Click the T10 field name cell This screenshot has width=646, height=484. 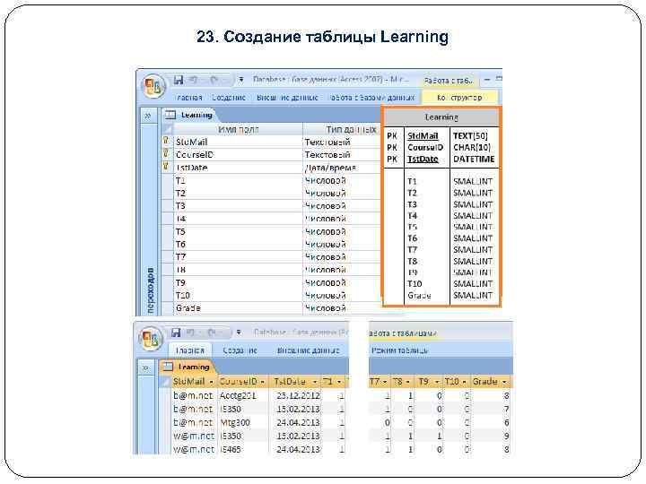point(238,295)
